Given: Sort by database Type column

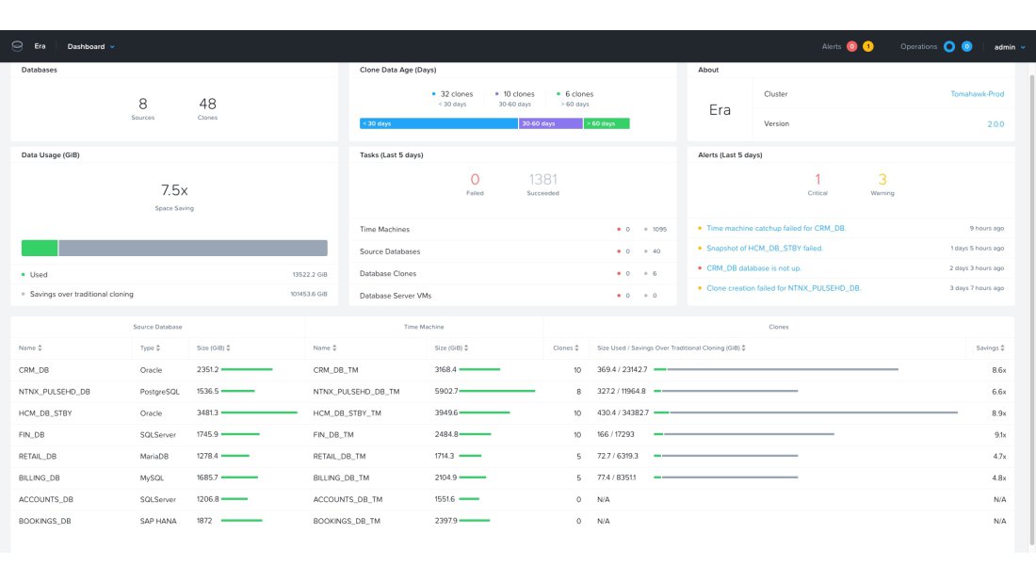Looking at the screenshot, I should 150,348.
